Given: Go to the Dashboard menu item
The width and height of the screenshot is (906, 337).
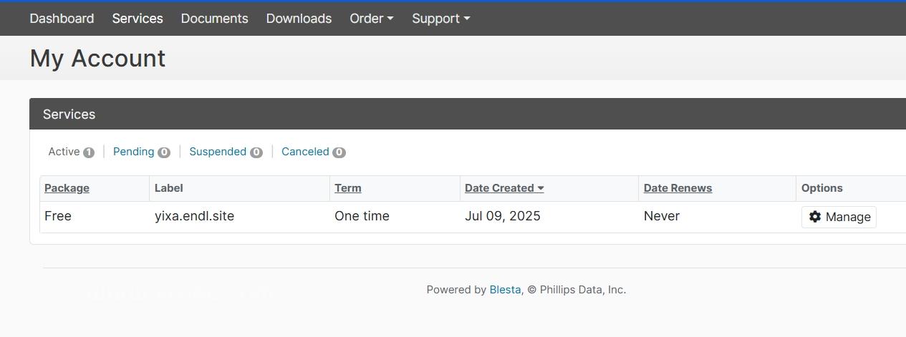Looking at the screenshot, I should point(62,19).
